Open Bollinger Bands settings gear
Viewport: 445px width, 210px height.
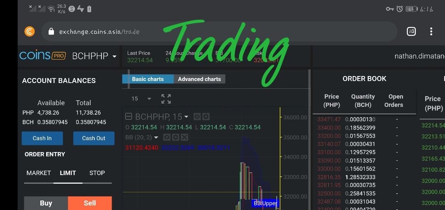coord(176,138)
